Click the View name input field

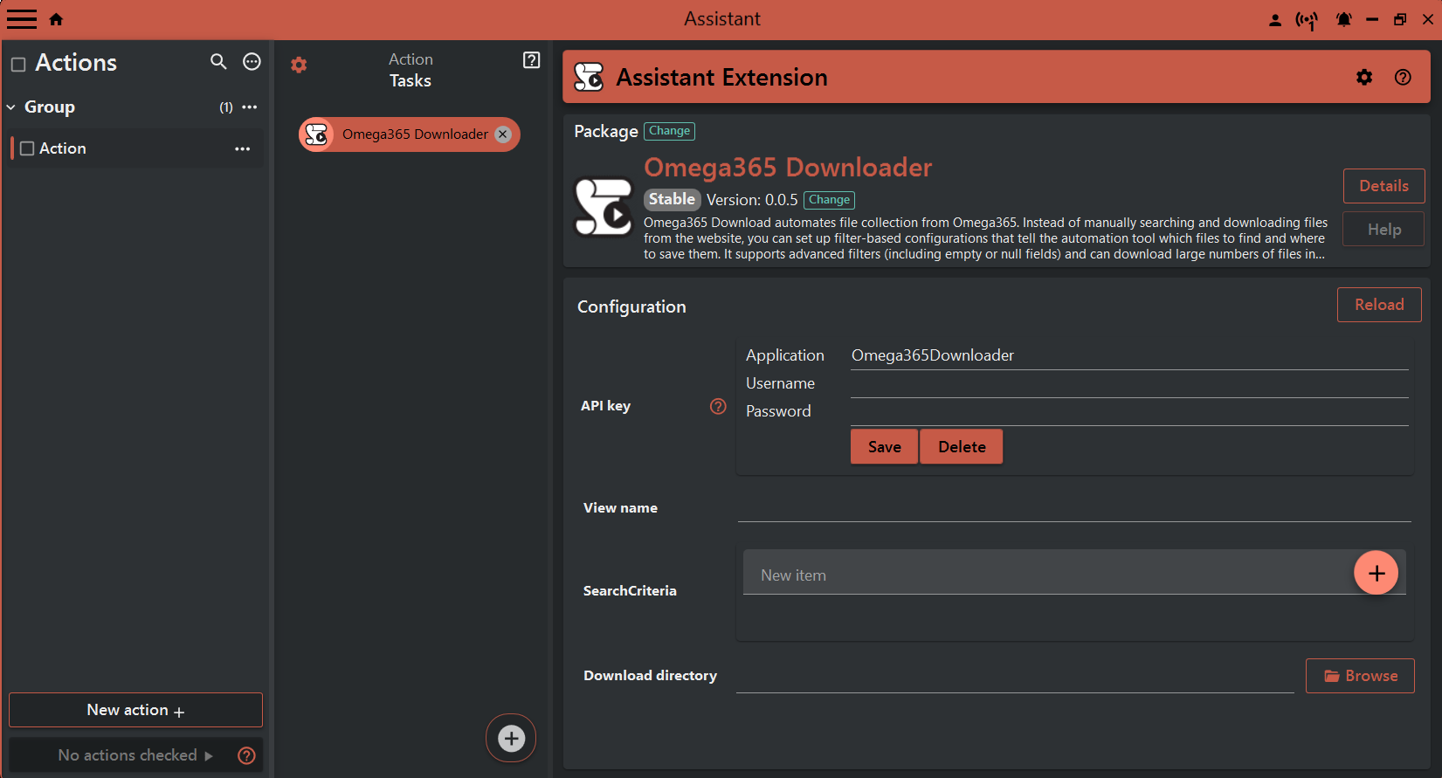tap(1073, 508)
